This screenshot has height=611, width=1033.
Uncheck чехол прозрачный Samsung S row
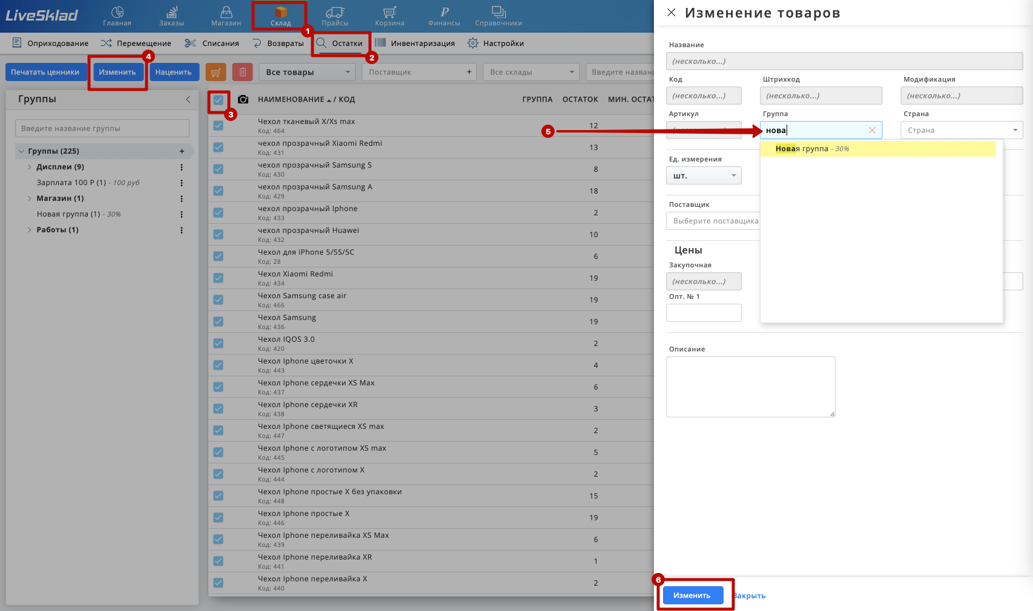218,169
